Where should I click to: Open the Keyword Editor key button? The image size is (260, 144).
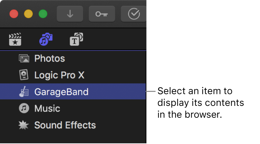pos(102,14)
